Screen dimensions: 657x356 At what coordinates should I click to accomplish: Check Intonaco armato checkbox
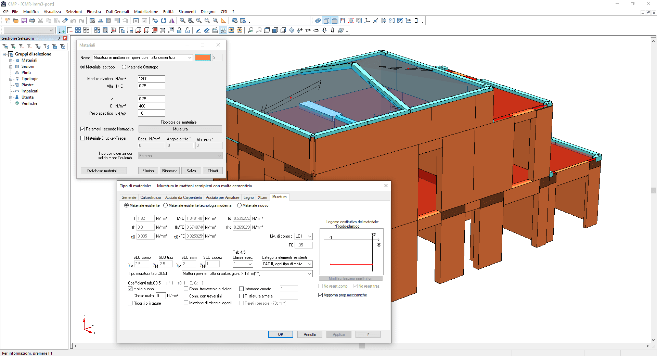point(241,289)
